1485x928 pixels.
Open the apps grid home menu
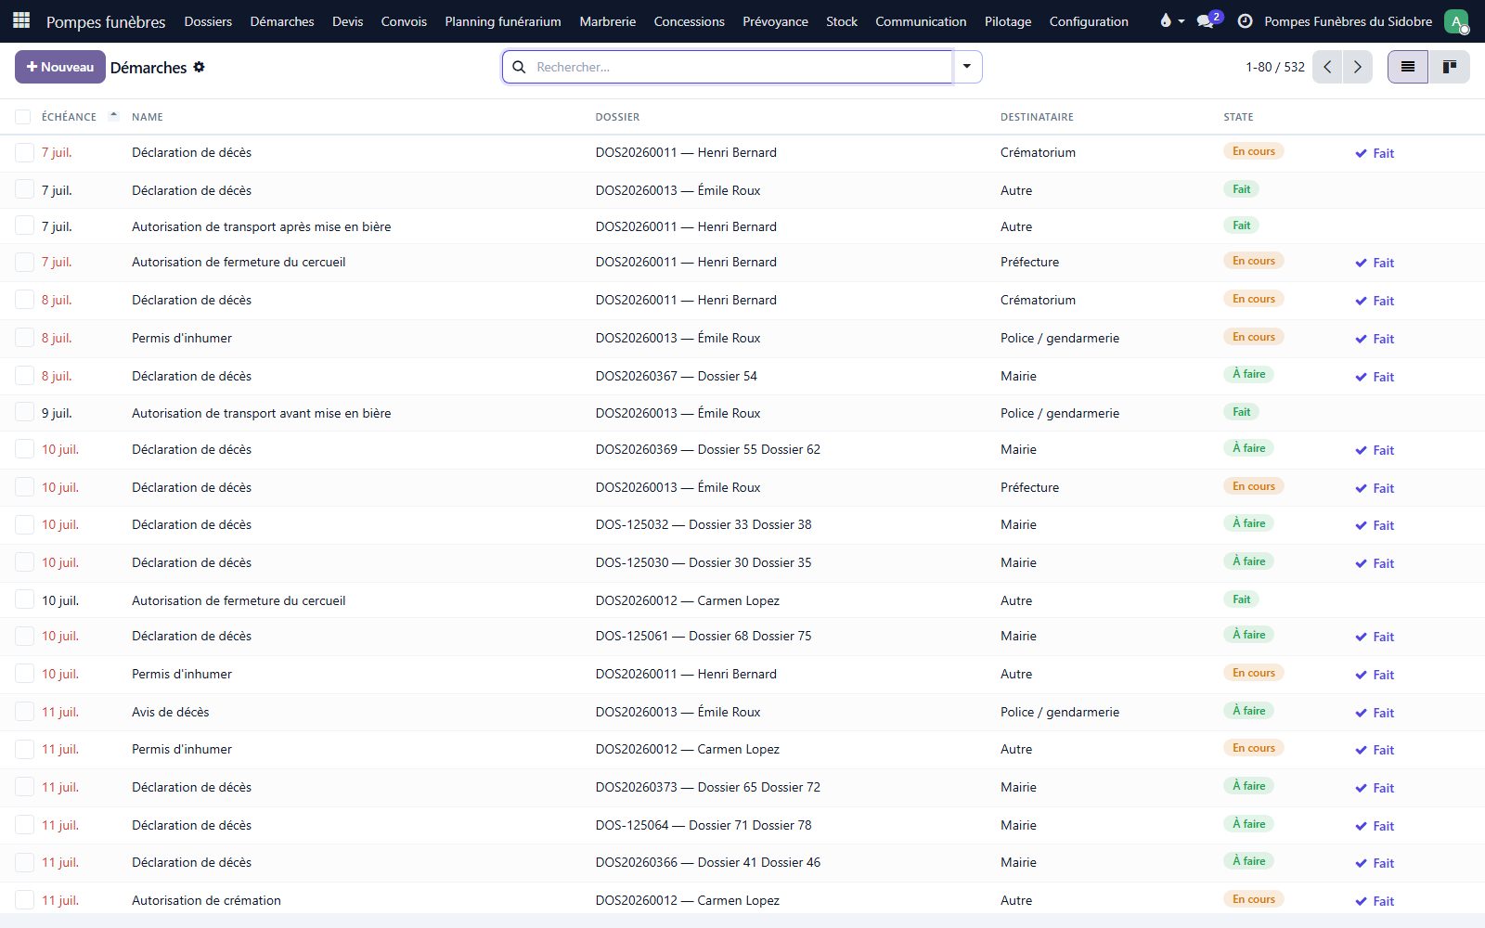[x=21, y=20]
